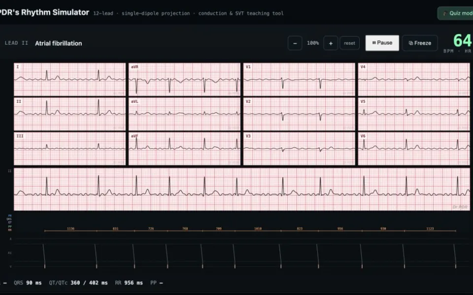The image size is (473, 295).
Task: Click the 823 RR interval value
Action: (x=300, y=229)
